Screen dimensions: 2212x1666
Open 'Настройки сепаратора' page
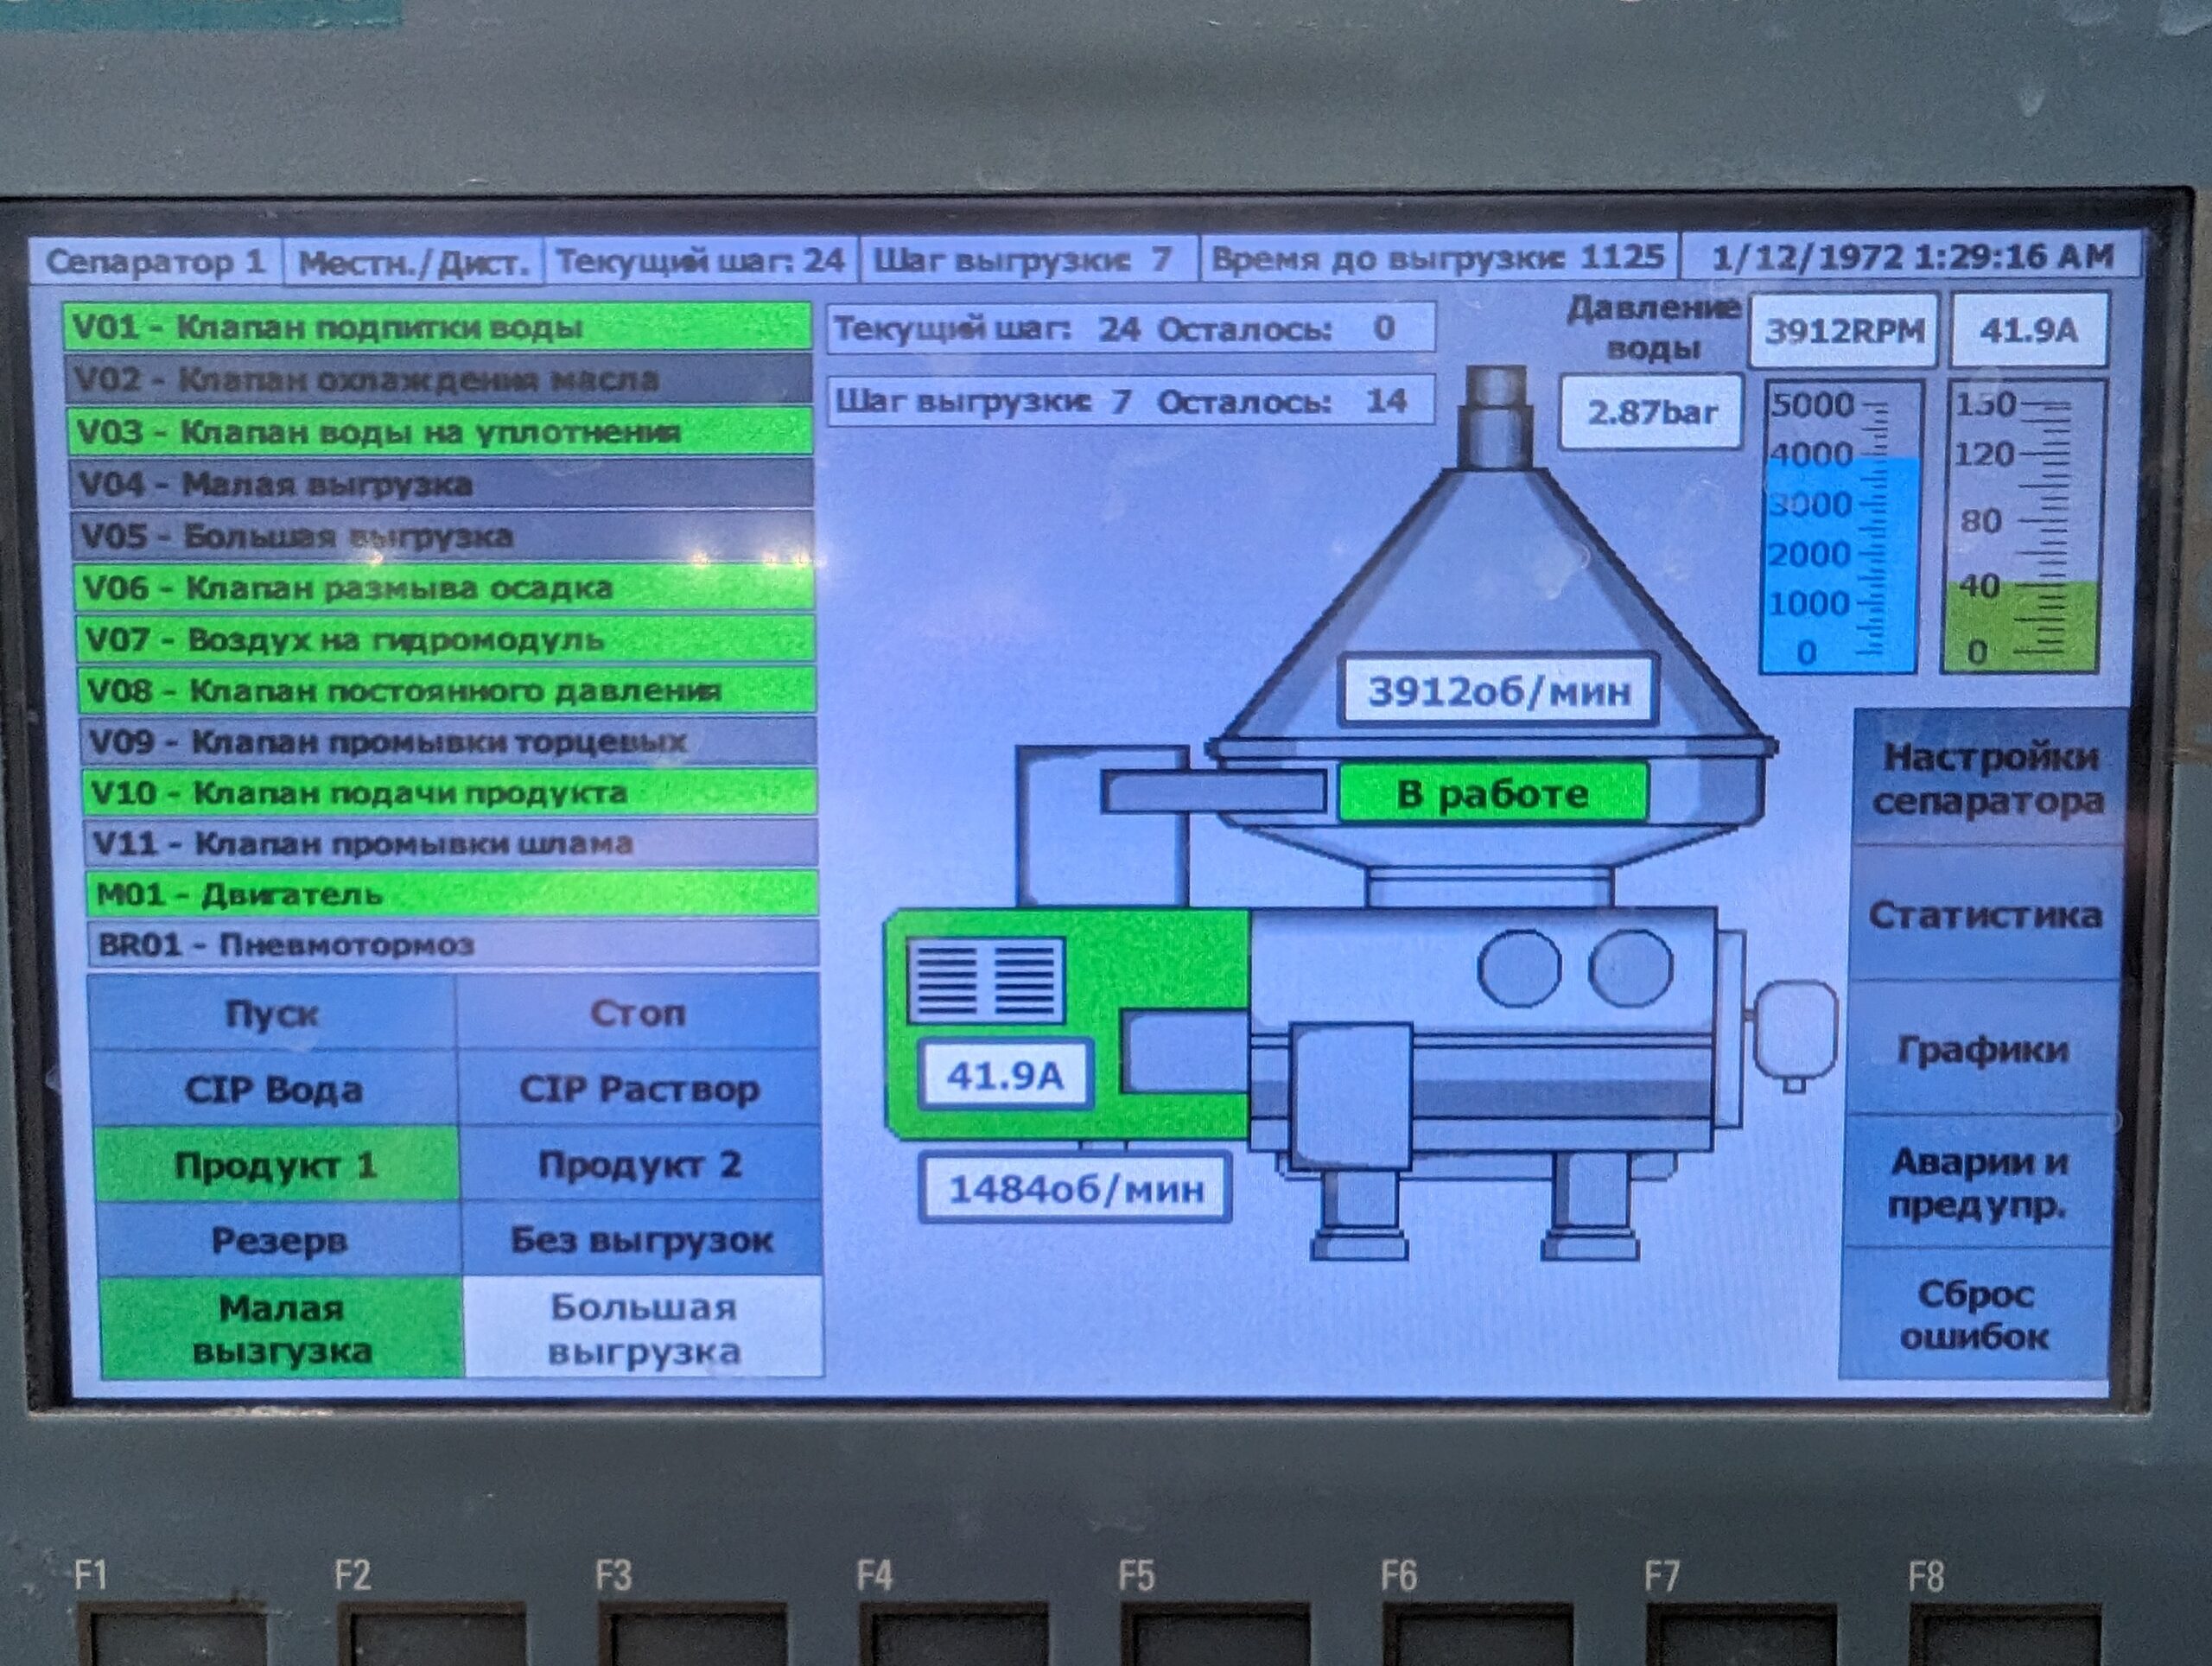tap(1987, 778)
